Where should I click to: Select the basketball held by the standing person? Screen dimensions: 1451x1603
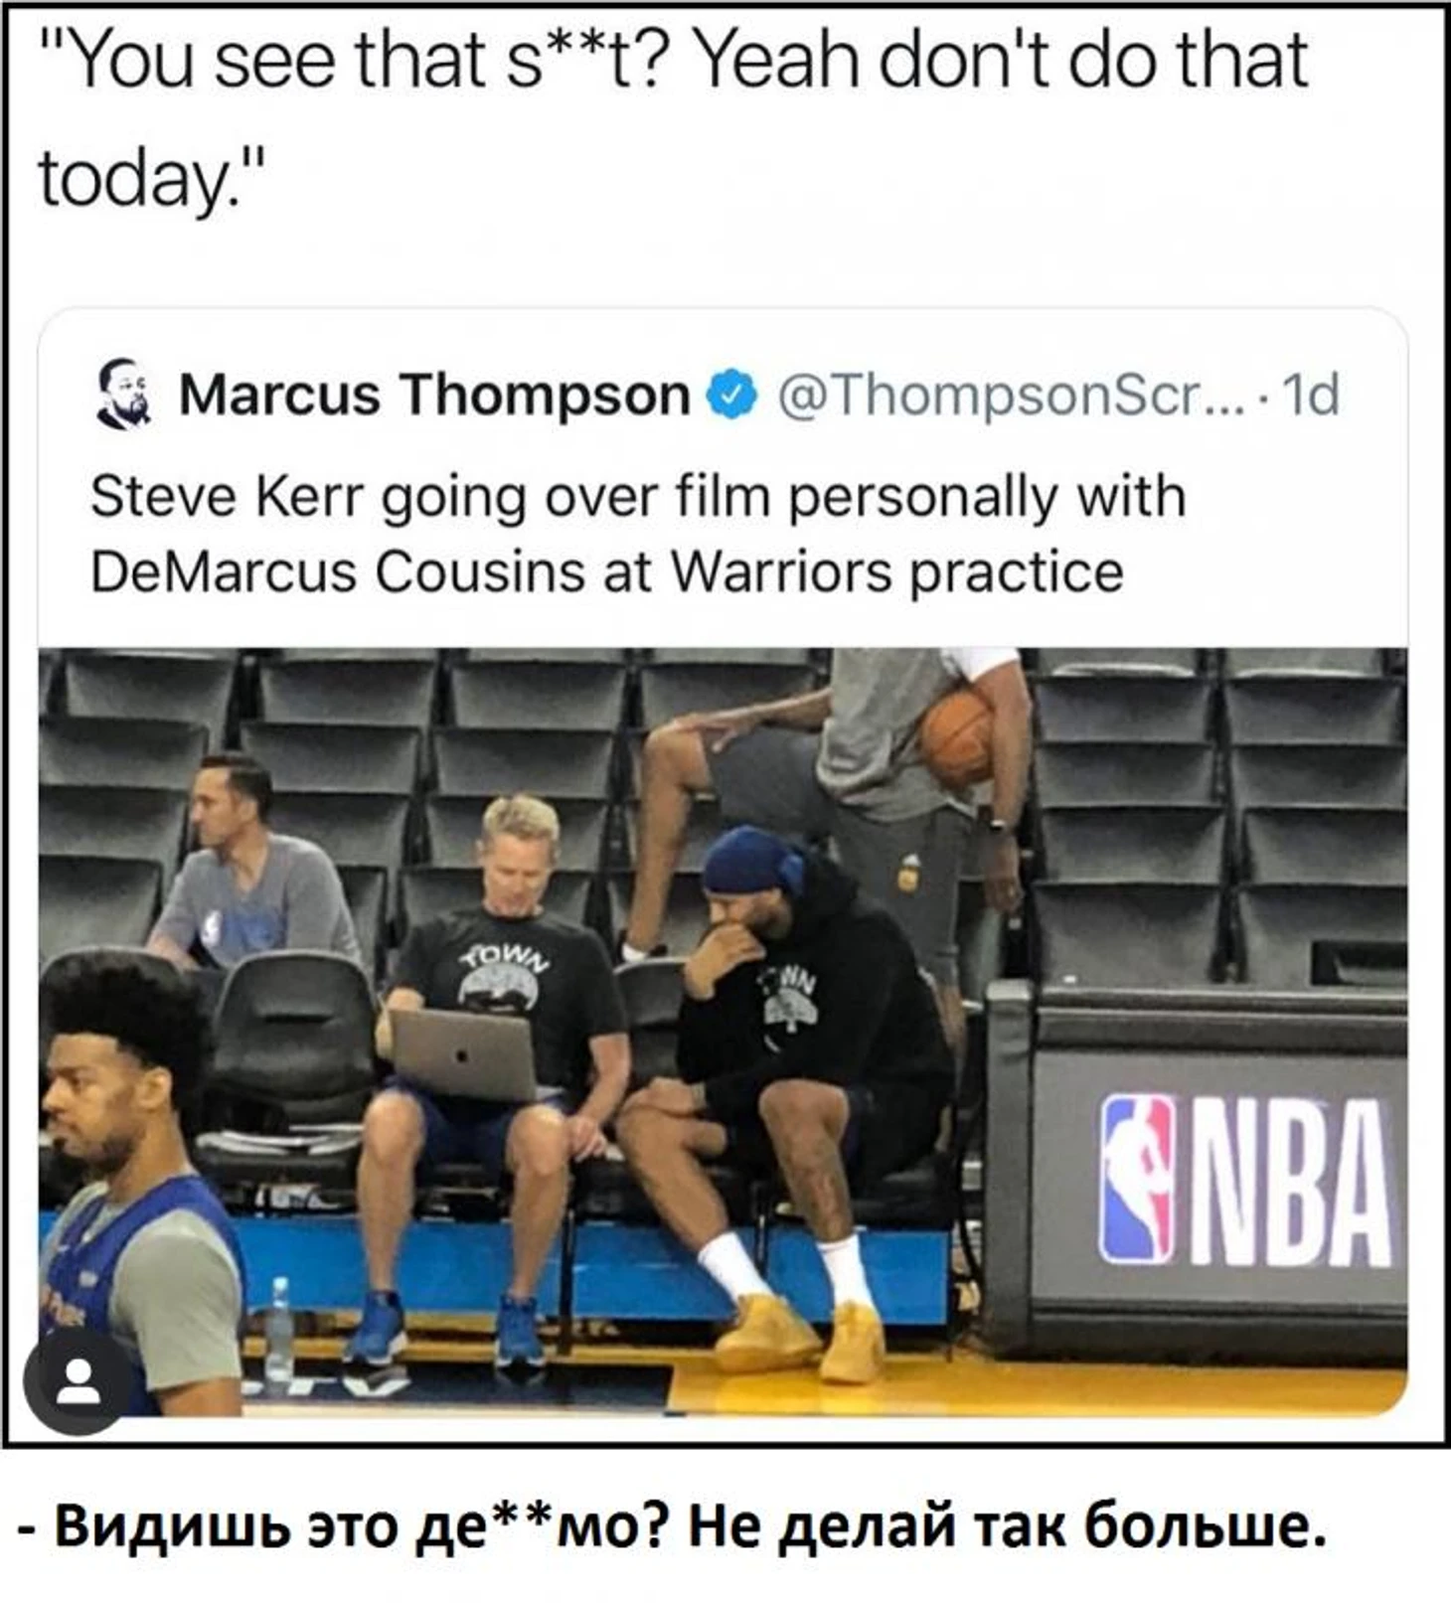pyautogui.click(x=957, y=736)
